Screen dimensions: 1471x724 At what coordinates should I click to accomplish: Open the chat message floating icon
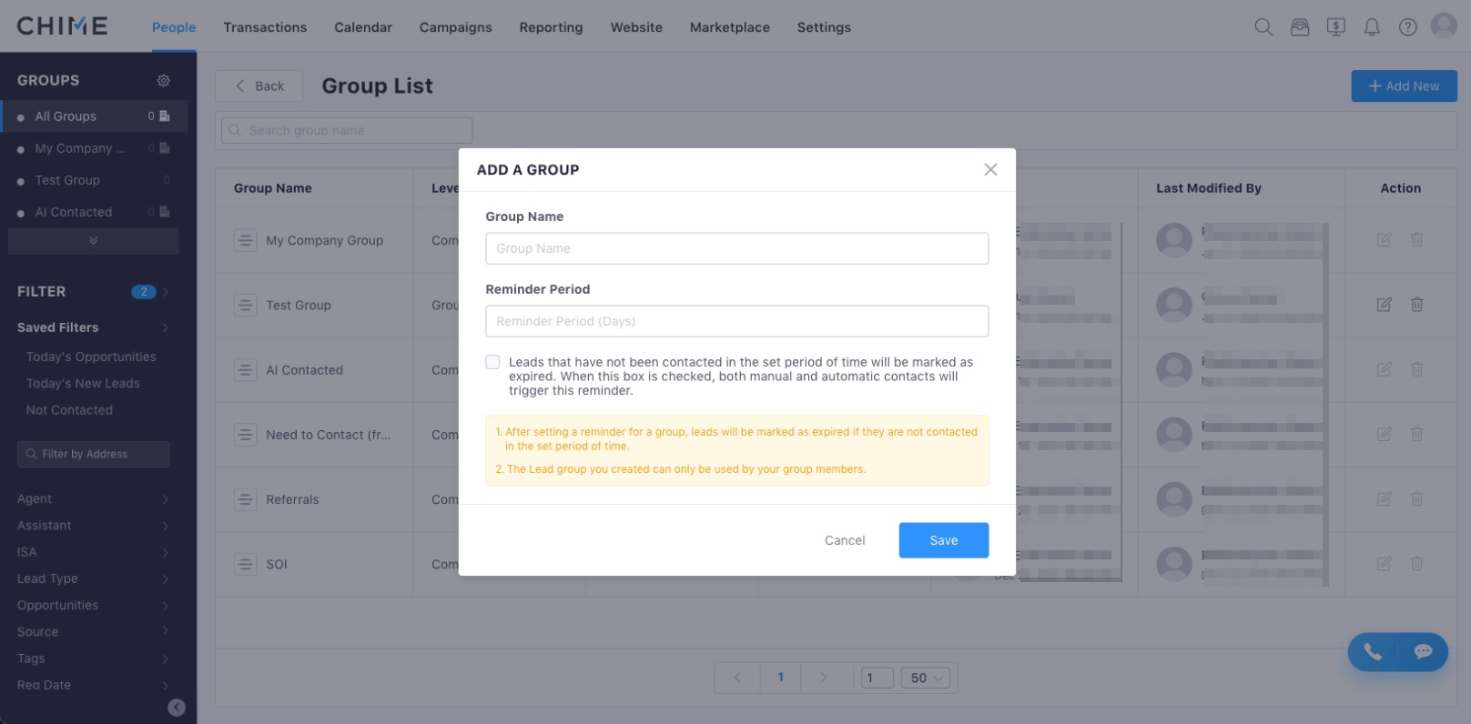1423,651
